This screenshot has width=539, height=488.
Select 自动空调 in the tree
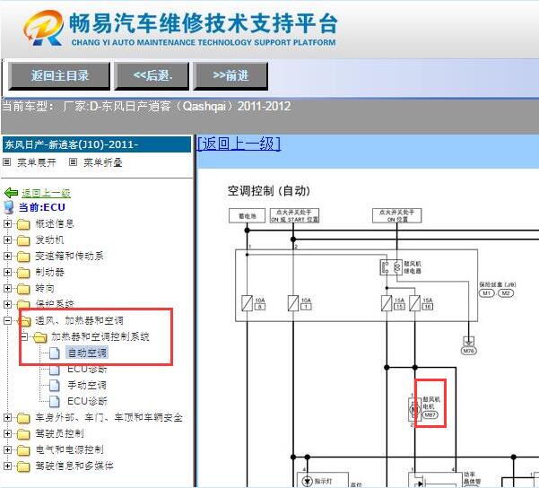(x=87, y=353)
